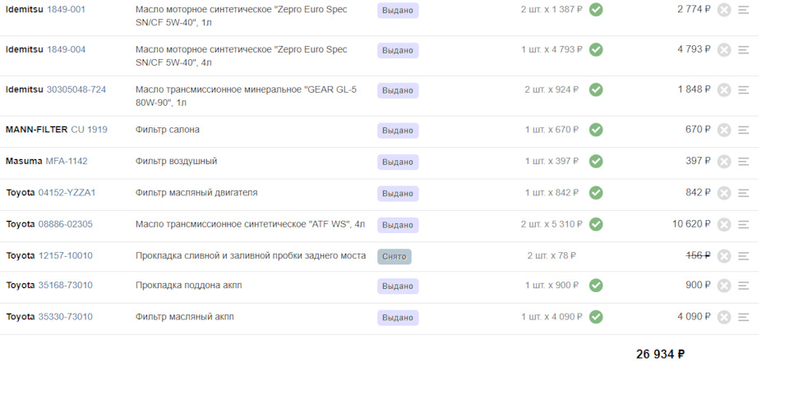The height and width of the screenshot is (394, 789).
Task: Click green checkmark on Toyota 35168-73010 row
Action: pos(596,286)
